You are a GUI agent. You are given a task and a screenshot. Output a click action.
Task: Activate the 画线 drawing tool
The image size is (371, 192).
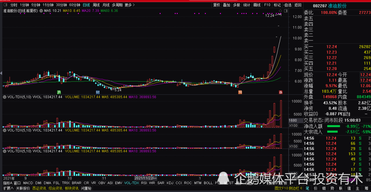pyautogui.click(x=257, y=5)
